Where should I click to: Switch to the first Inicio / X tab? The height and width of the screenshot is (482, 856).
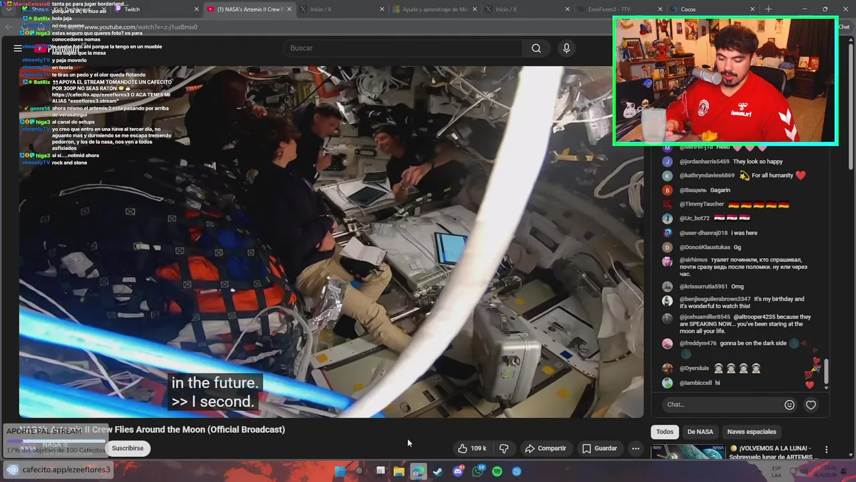(341, 9)
